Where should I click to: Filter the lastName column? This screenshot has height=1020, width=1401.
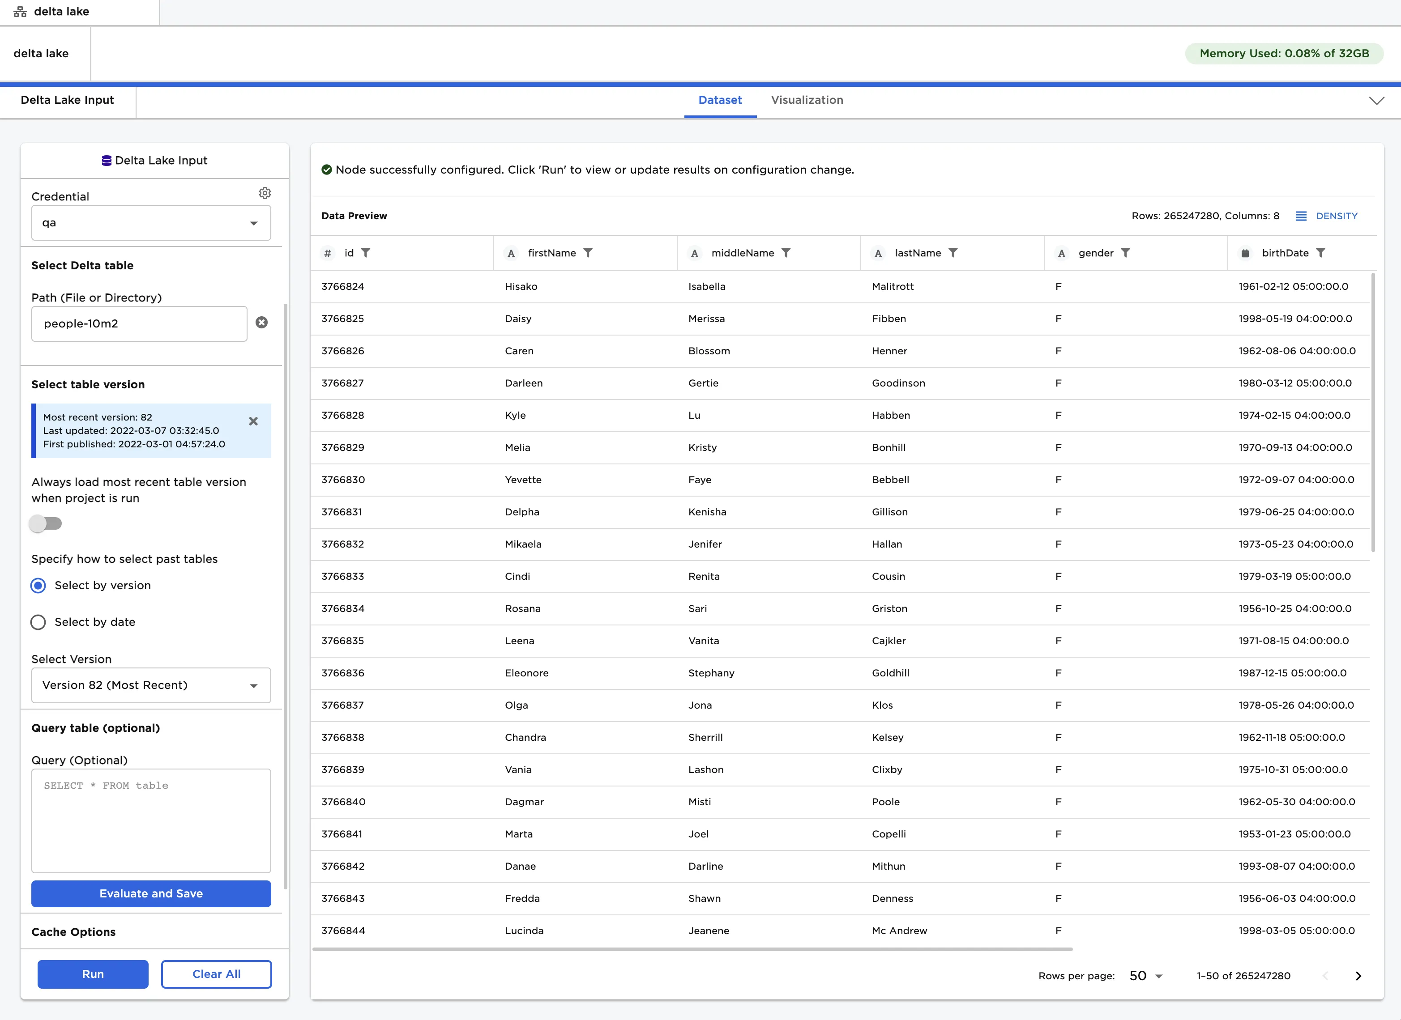coord(953,252)
